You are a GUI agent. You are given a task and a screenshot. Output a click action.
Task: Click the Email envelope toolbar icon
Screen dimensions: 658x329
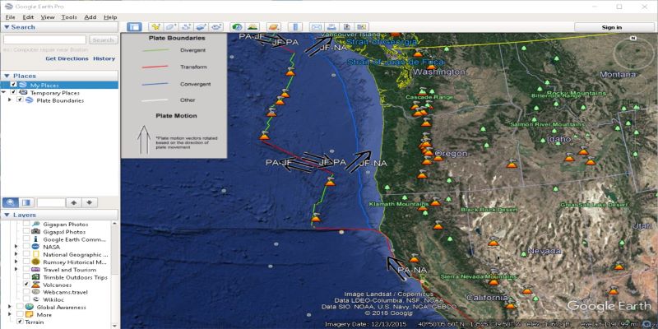(x=317, y=27)
